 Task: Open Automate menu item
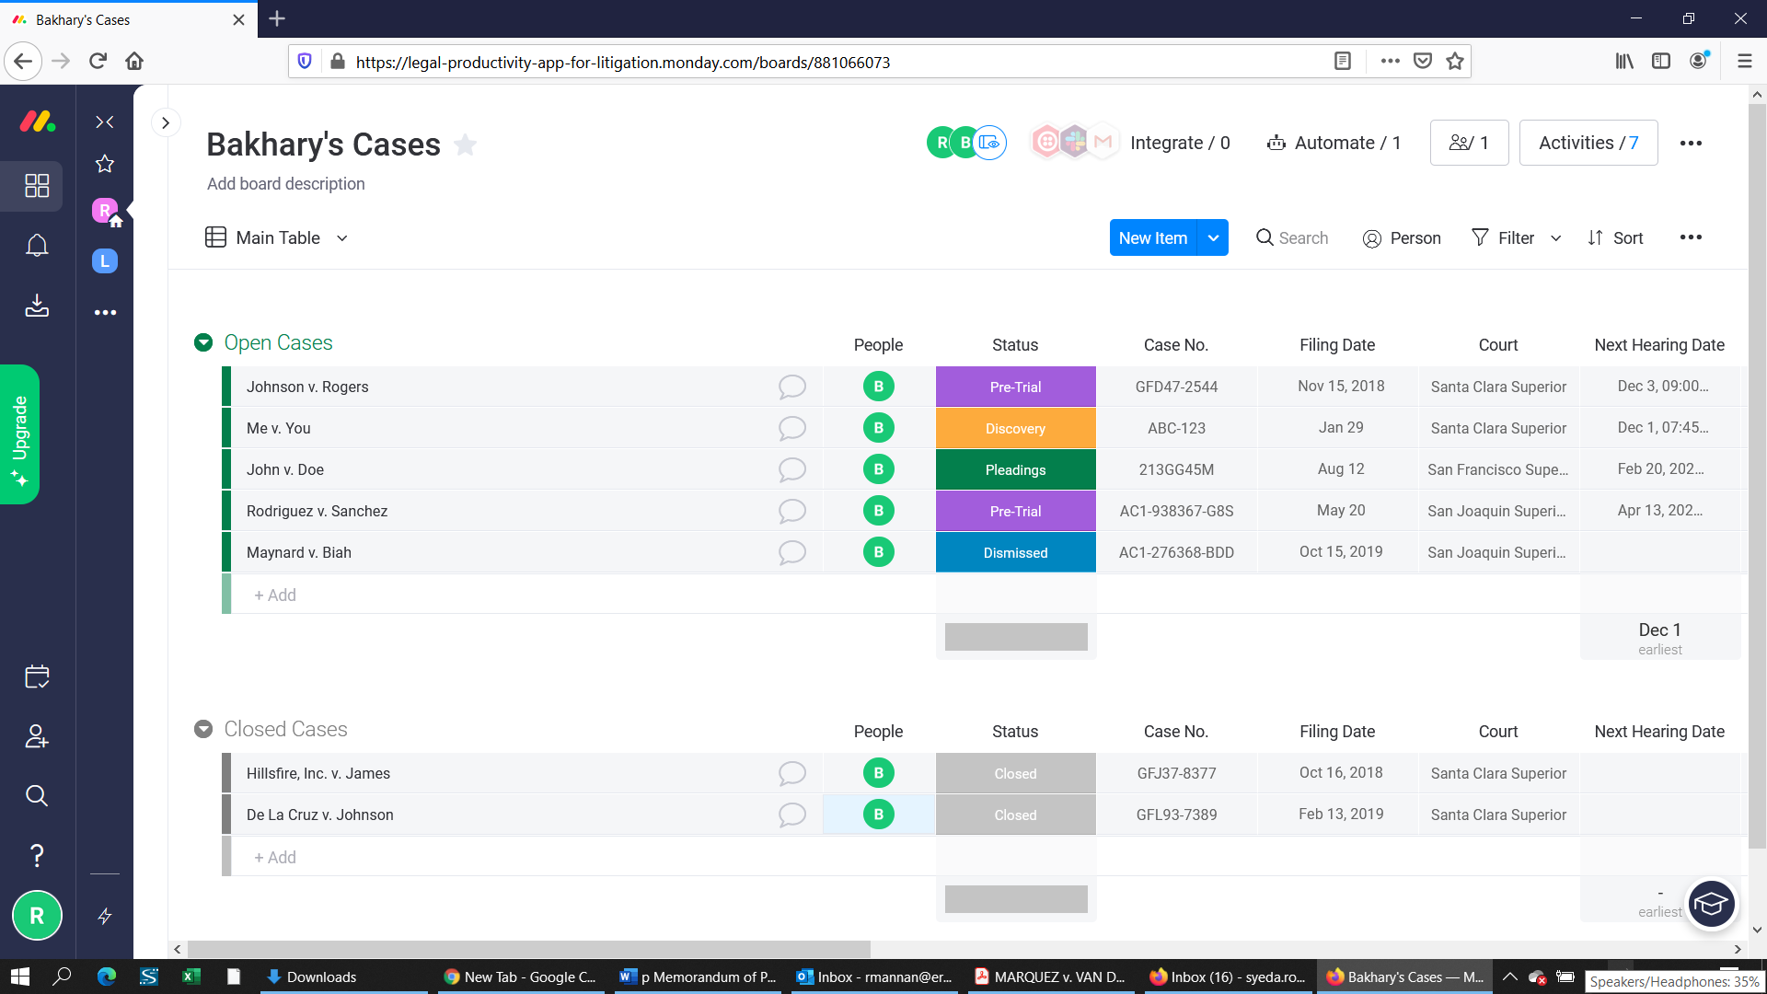pos(1334,143)
